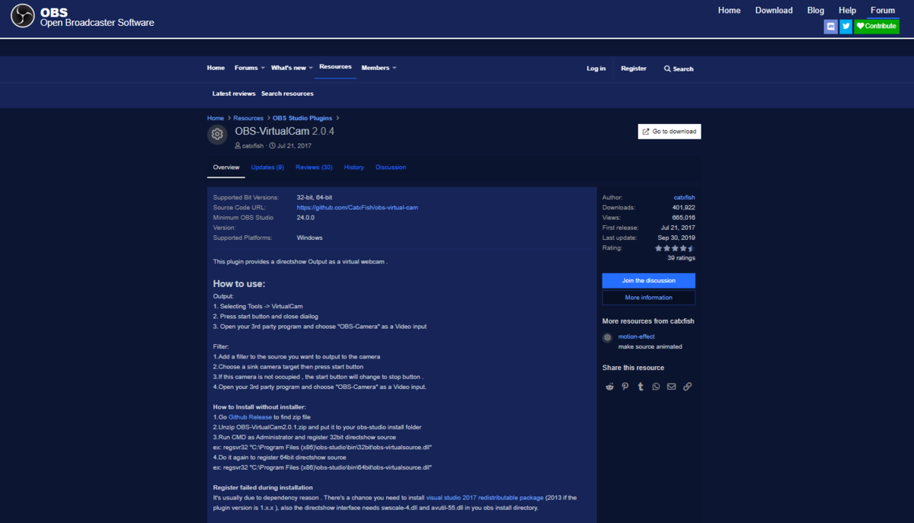
Task: Click the Share this resource heading
Action: point(633,368)
